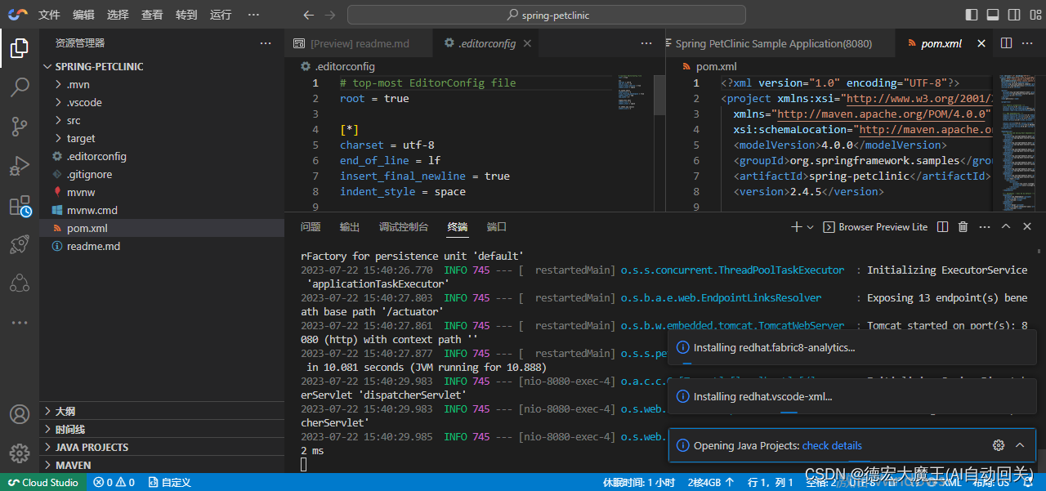
Task: Go forward with the navigation arrow
Action: (x=329, y=15)
